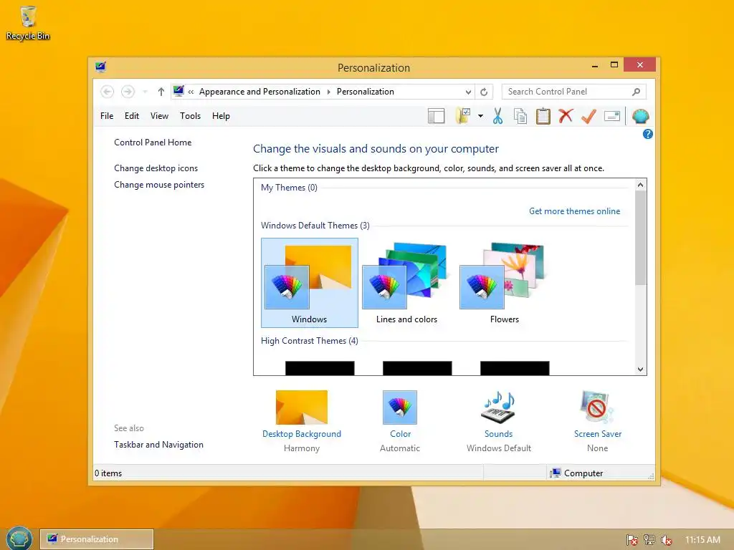Screen dimensions: 734x550
Task: Open the Tools menu
Action: click(x=190, y=116)
